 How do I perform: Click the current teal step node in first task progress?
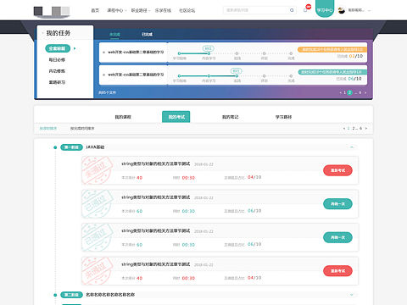(x=209, y=53)
